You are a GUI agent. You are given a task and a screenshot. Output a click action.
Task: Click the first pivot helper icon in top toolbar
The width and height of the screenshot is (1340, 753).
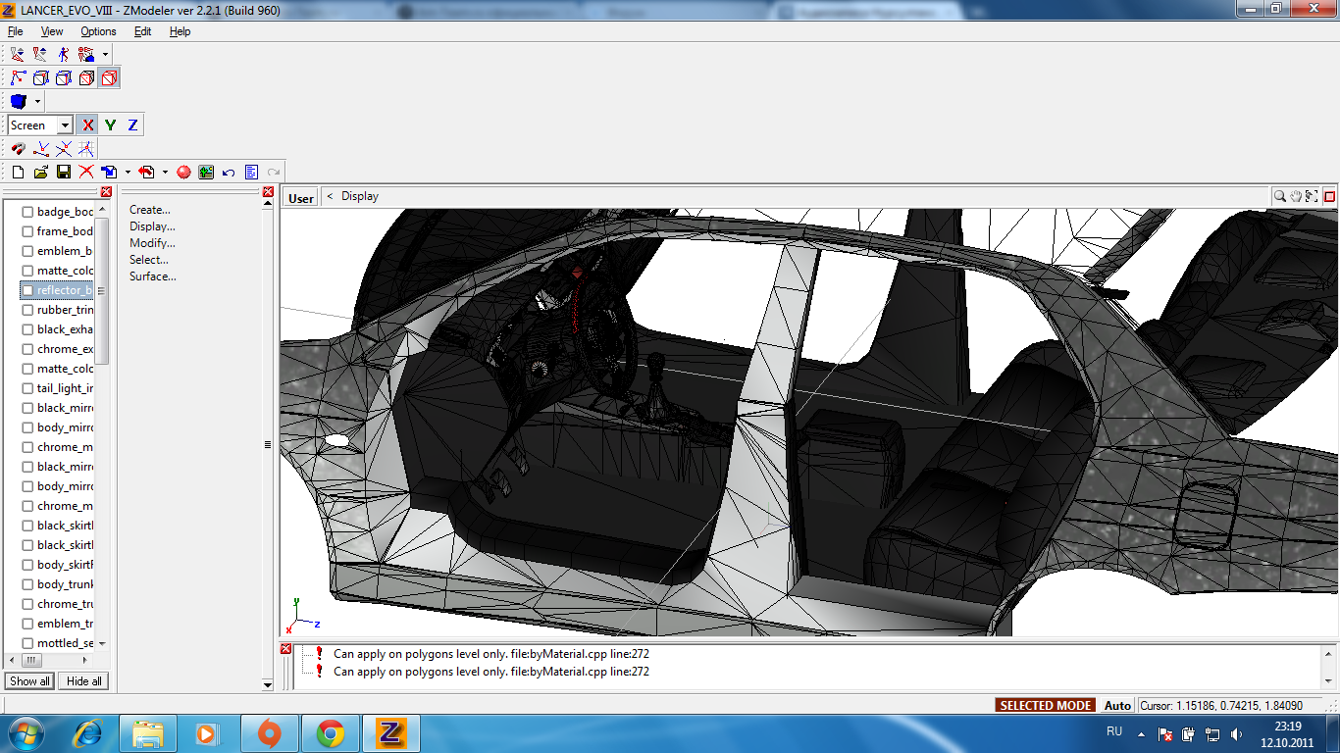click(x=18, y=55)
